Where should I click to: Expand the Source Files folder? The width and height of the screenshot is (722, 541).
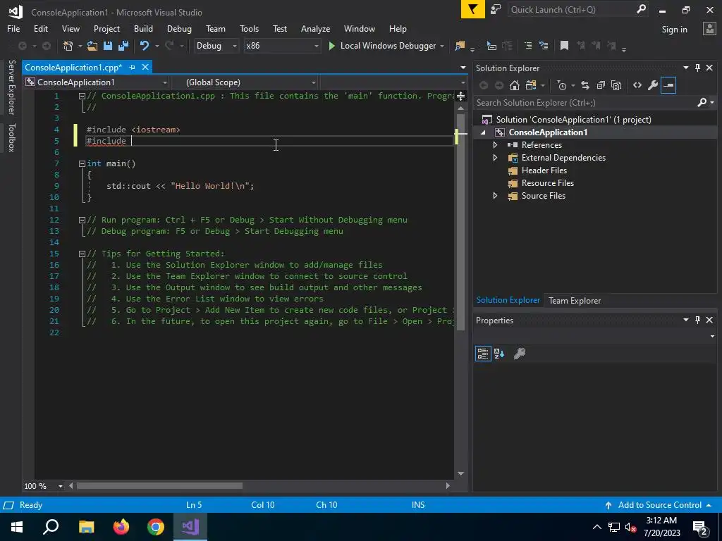pyautogui.click(x=495, y=196)
